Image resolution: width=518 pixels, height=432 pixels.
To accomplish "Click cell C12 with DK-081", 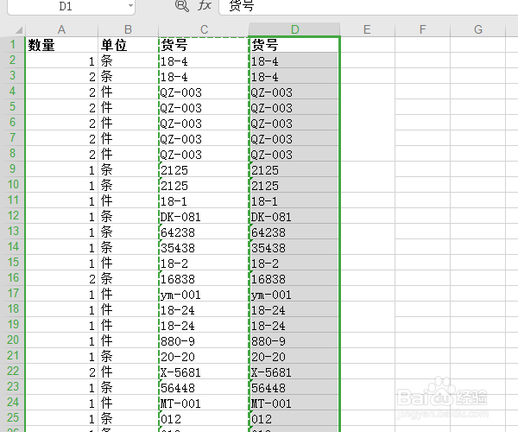I will pyautogui.click(x=204, y=216).
